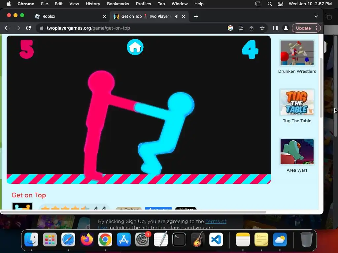Open the Tug The Table game thumbnail
Screen dimensions: 338x253
tap(297, 102)
